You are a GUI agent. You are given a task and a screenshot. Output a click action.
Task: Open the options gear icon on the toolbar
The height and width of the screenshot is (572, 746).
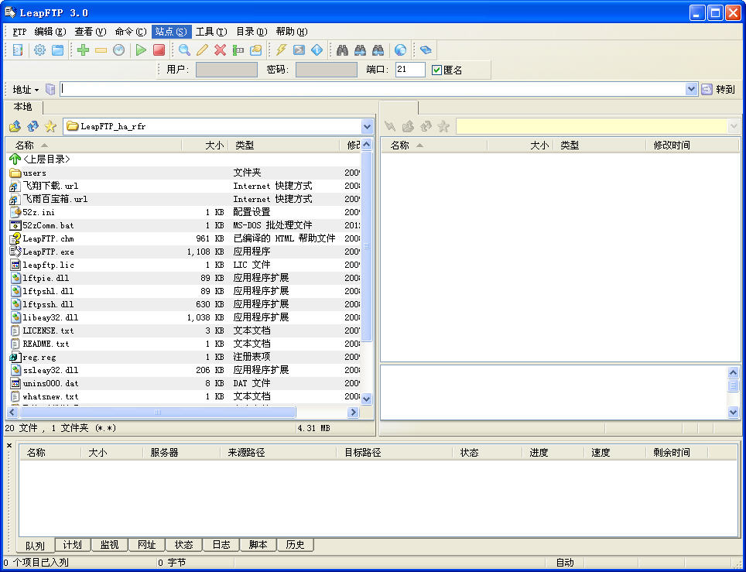[x=41, y=50]
